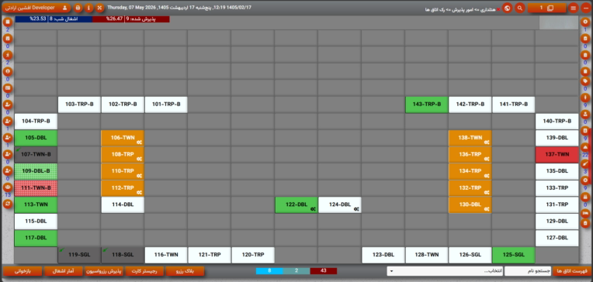
Task: Open the magnifier search icon in header
Action: [520, 8]
